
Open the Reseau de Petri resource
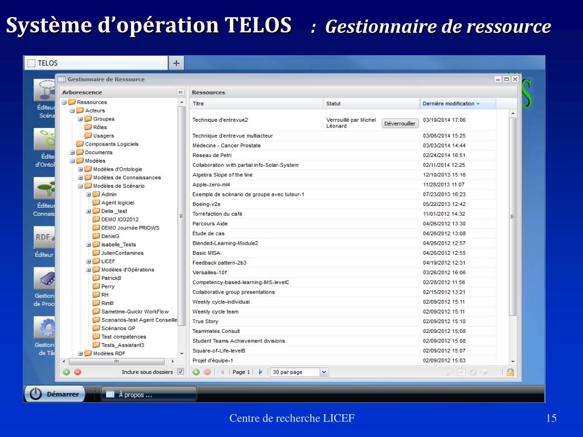[212, 155]
